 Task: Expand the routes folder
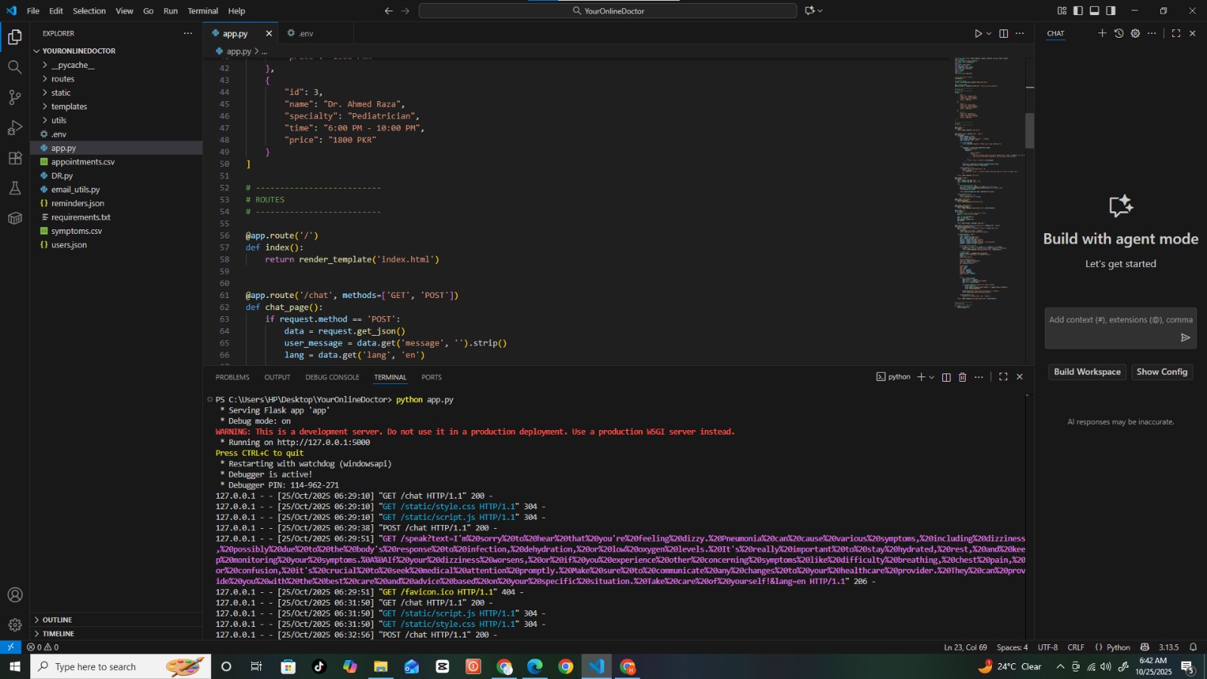[x=116, y=78]
